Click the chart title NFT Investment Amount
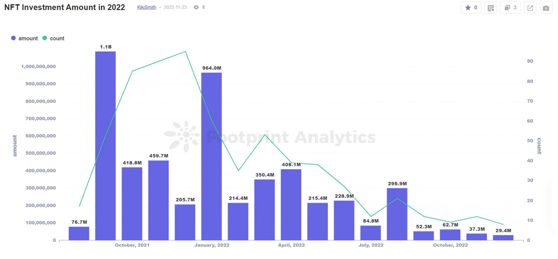This screenshot has height=259, width=558. tap(65, 7)
